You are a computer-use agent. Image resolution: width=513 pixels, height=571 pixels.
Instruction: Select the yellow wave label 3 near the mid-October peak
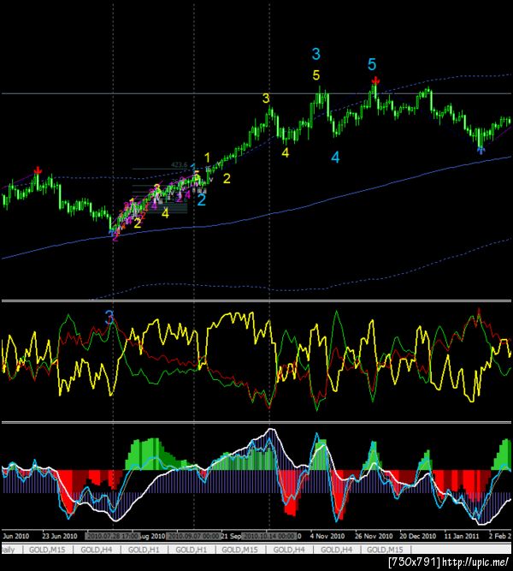[266, 98]
